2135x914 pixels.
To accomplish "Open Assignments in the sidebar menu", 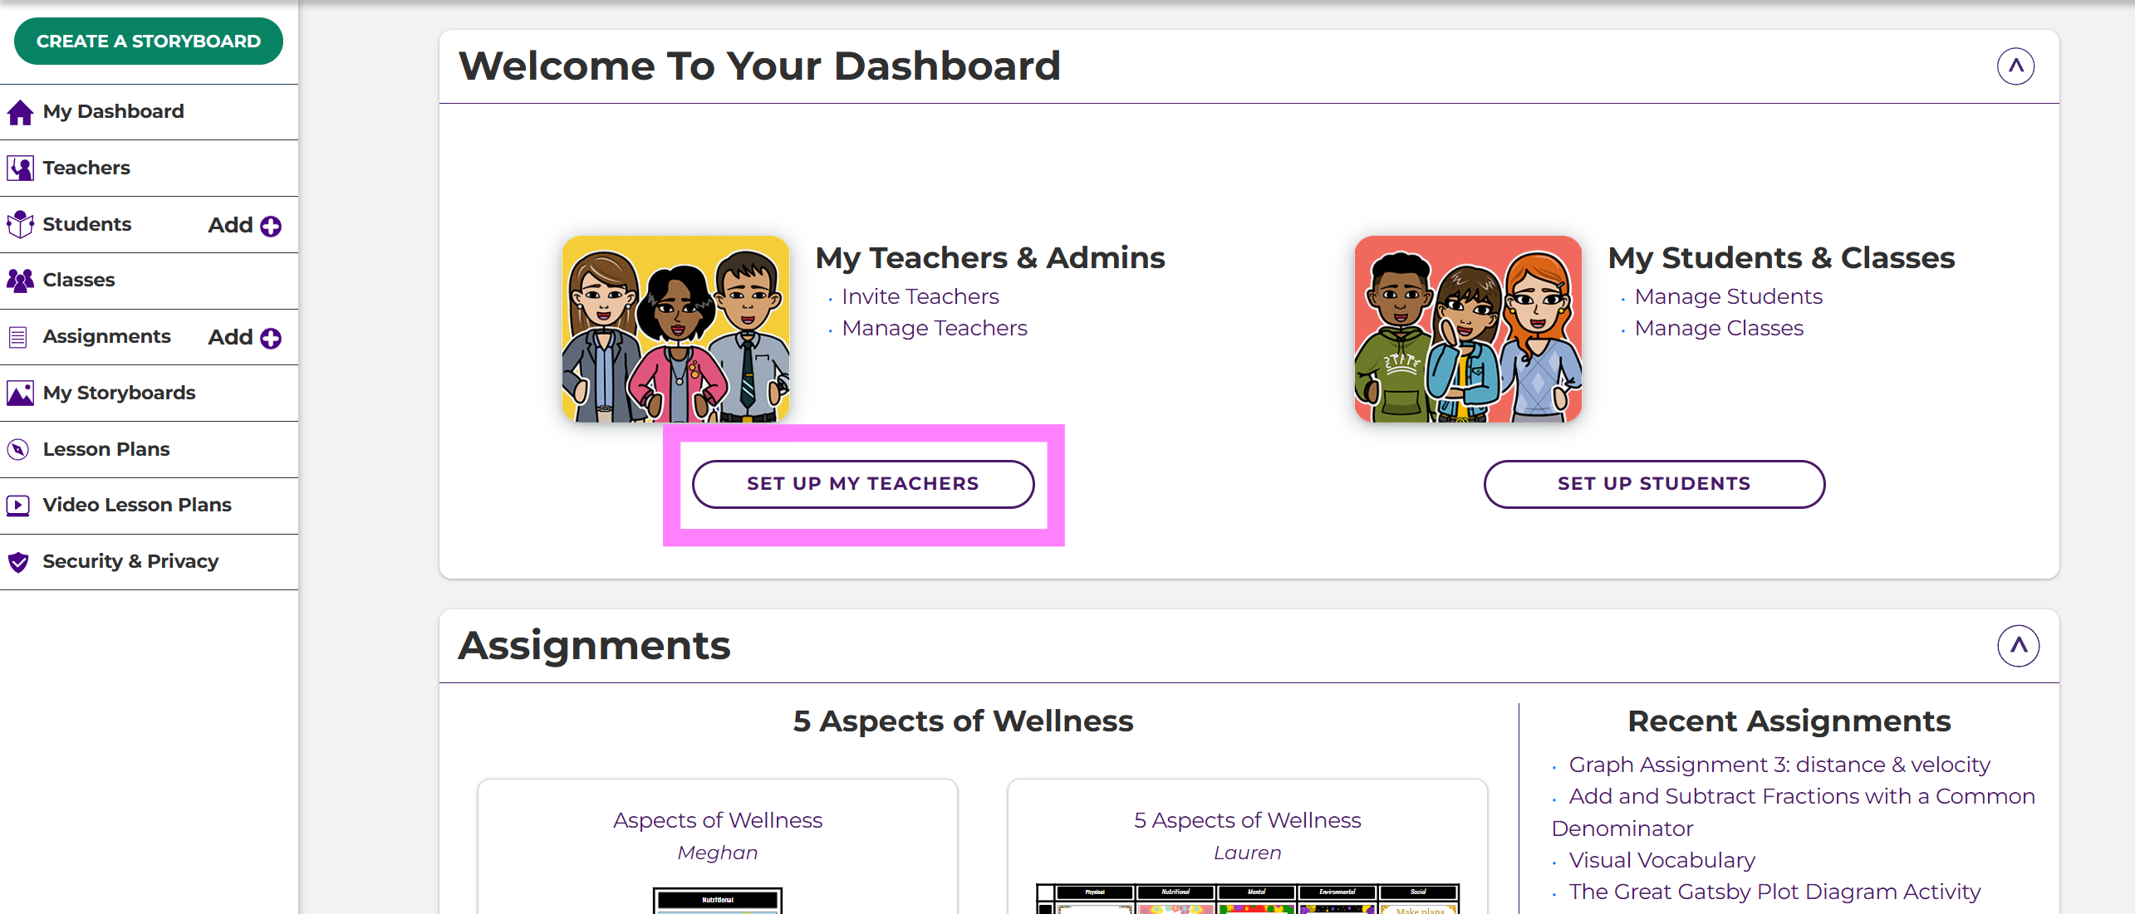I will tap(106, 336).
